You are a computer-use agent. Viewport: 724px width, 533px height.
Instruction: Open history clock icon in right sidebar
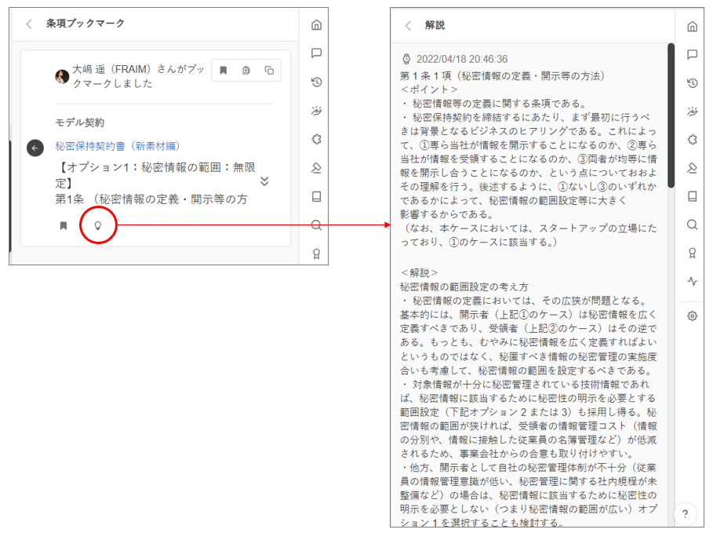pyautogui.click(x=692, y=83)
